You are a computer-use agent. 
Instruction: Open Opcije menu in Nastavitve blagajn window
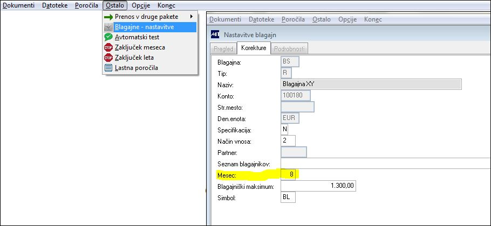point(347,19)
